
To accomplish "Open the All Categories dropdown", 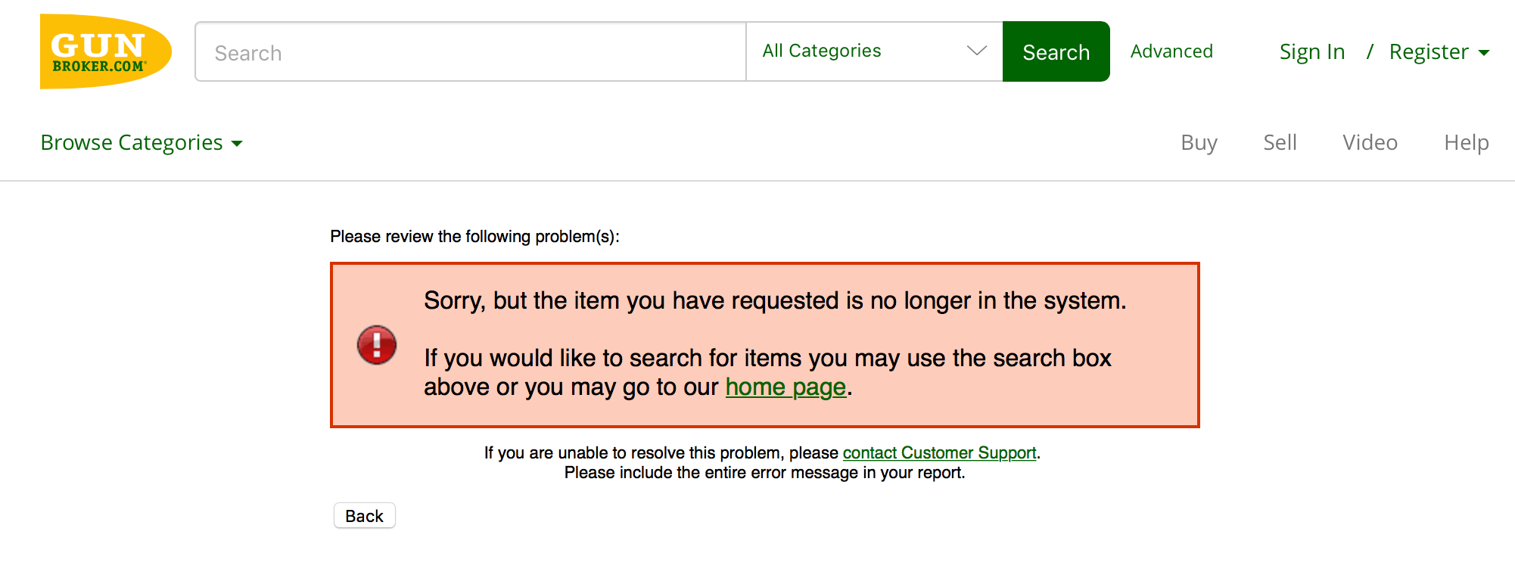I will 874,51.
